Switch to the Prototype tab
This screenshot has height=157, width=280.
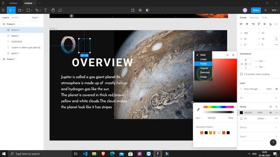coord(254,17)
